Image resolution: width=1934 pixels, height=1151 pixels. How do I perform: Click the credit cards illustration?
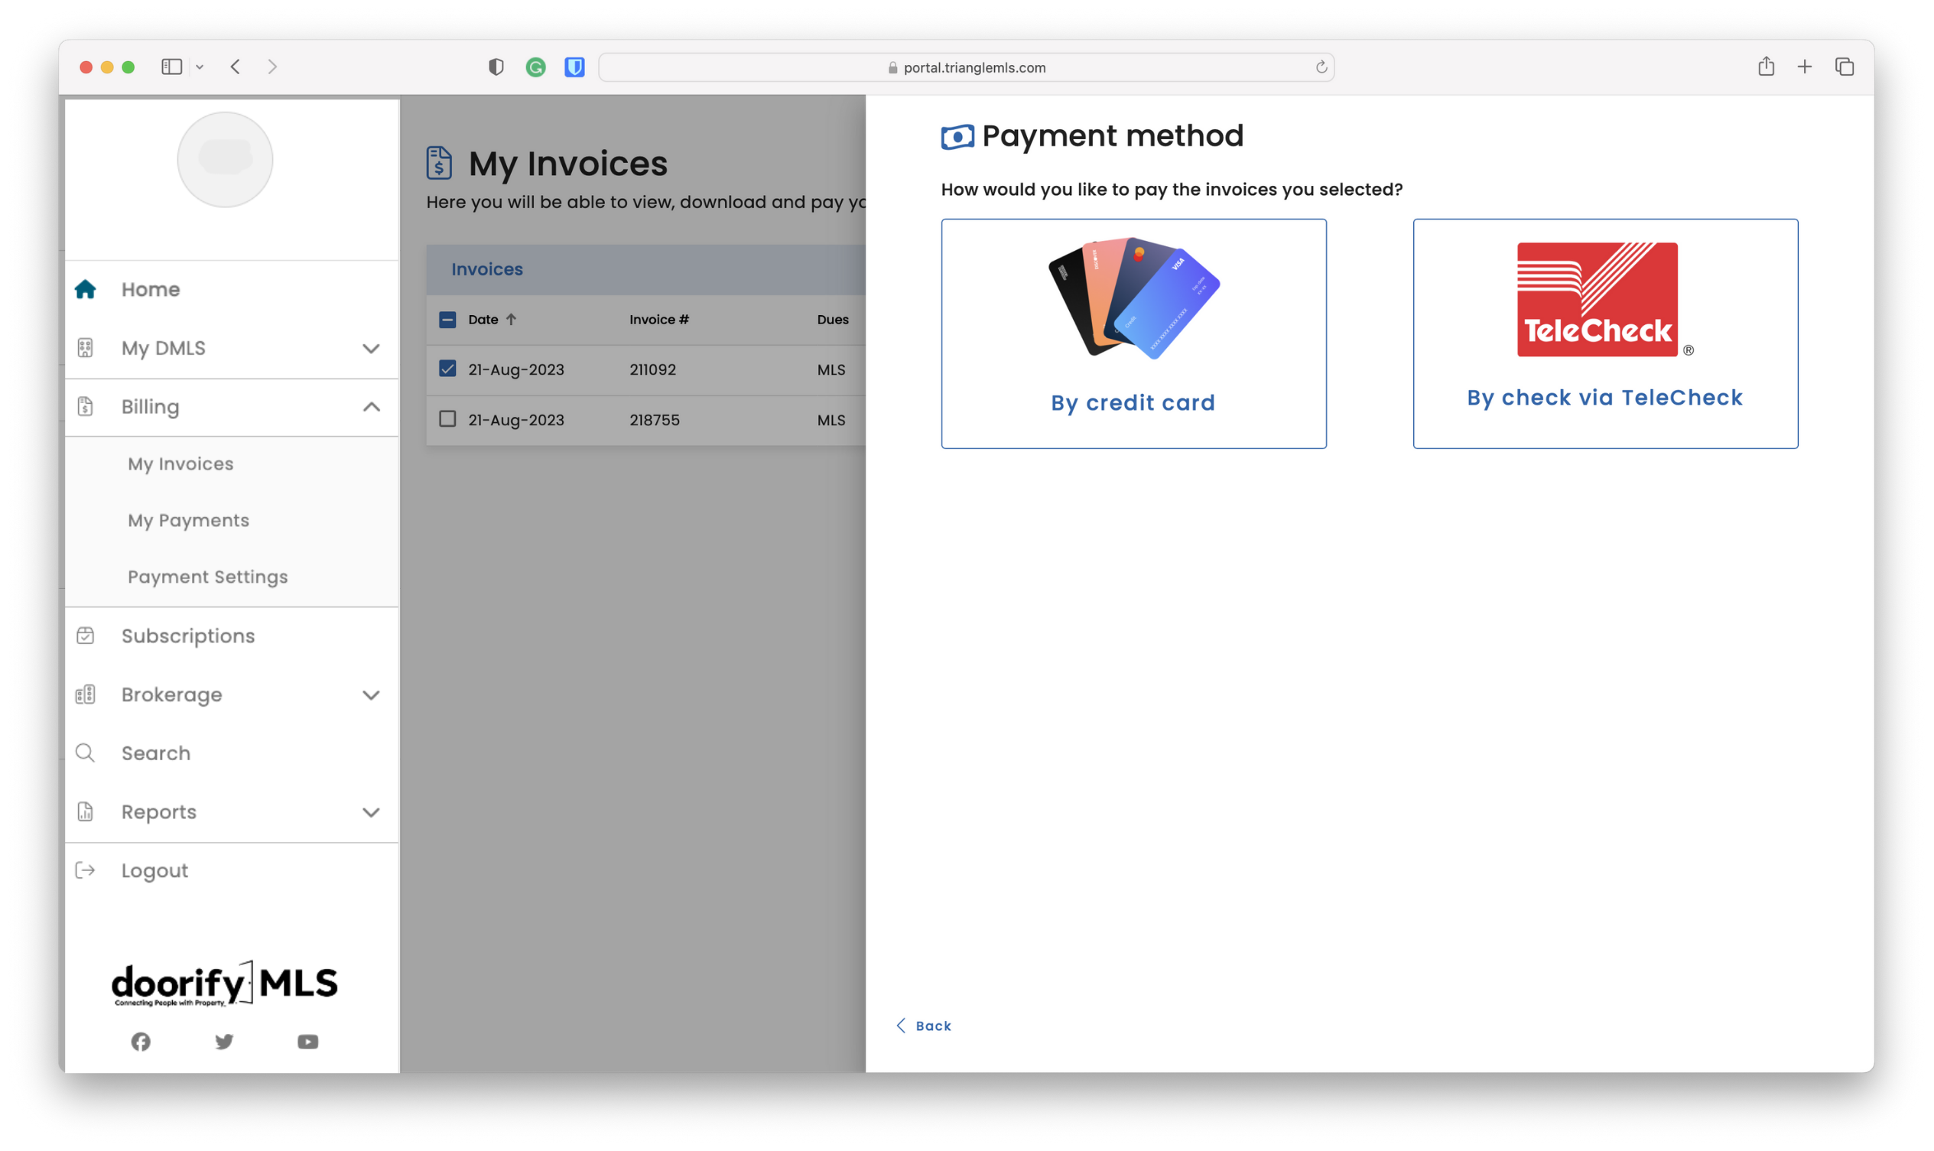(x=1133, y=298)
